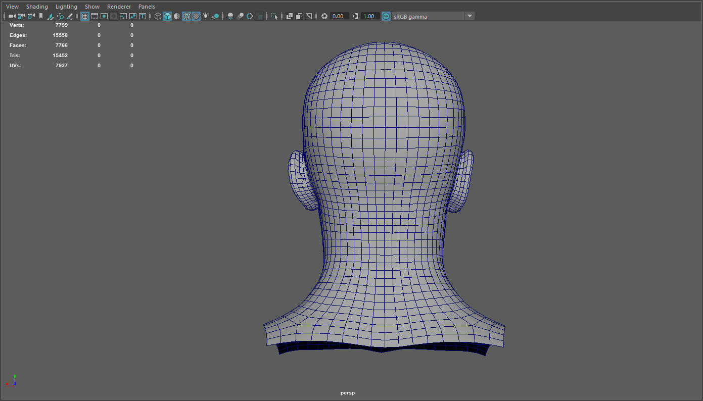Toggle the Textured display icon
This screenshot has height=401, width=703.
[196, 16]
